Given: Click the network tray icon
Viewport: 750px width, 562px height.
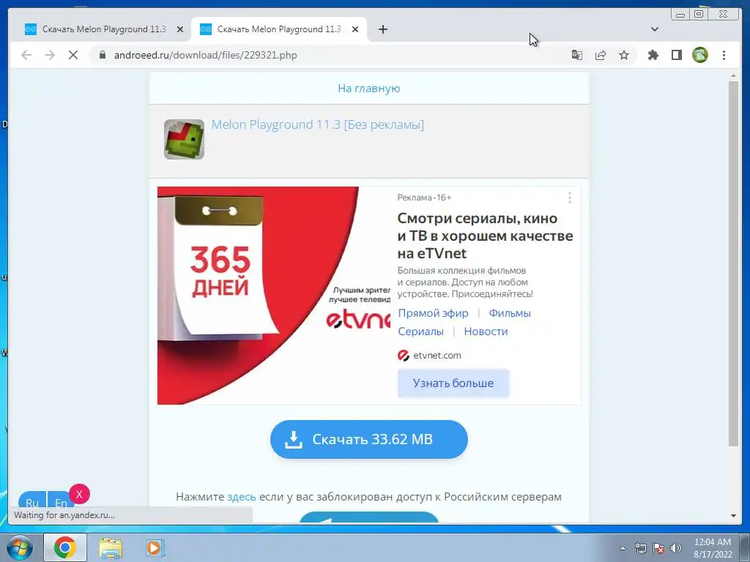Looking at the screenshot, I should [x=640, y=548].
